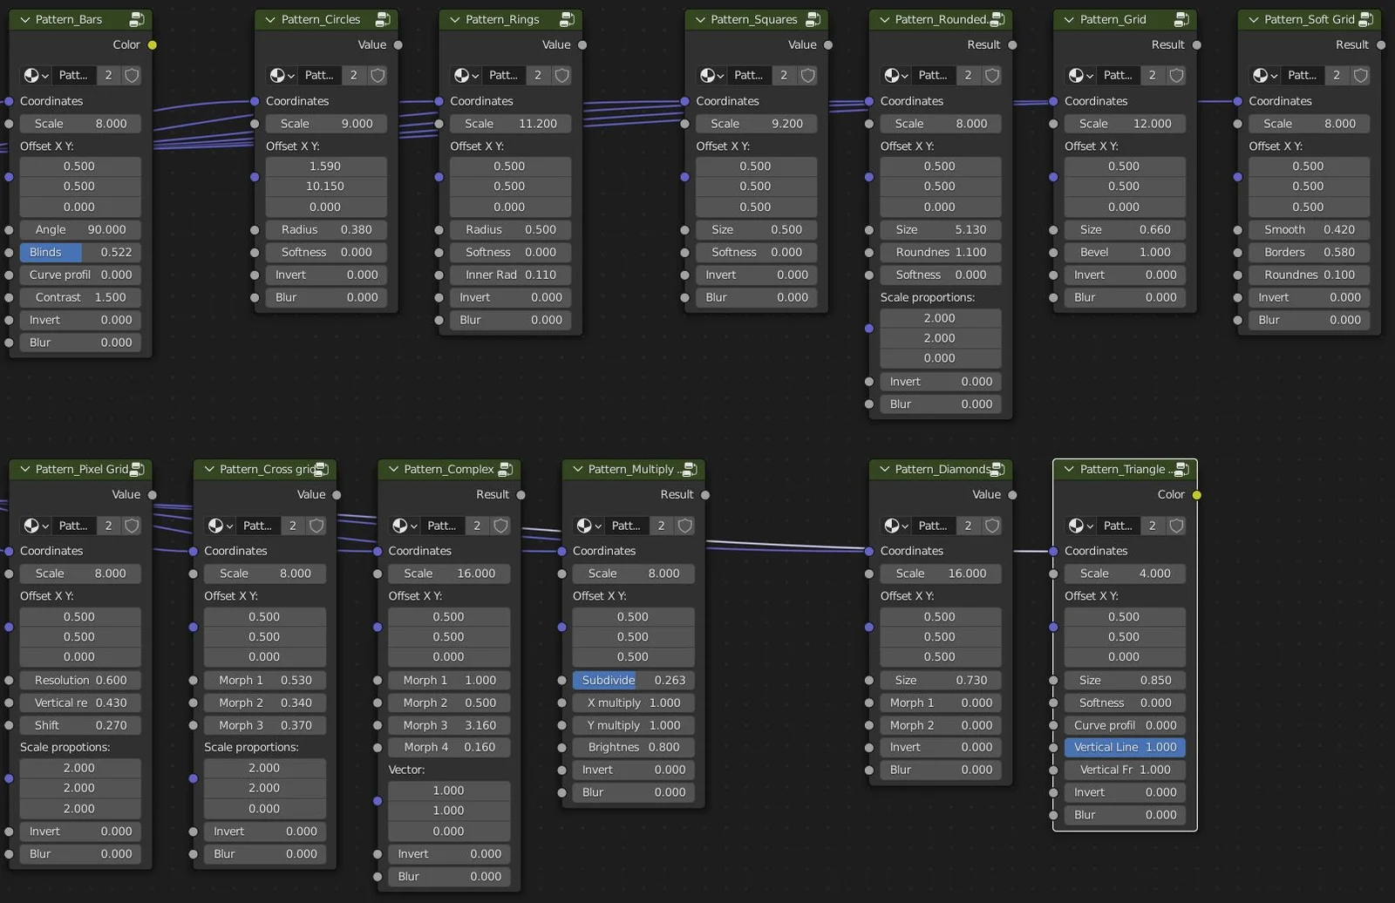Click the shield icon on Pattern_Squares node

[807, 76]
